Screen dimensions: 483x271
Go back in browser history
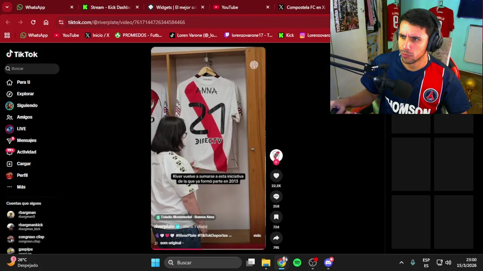coord(8,22)
